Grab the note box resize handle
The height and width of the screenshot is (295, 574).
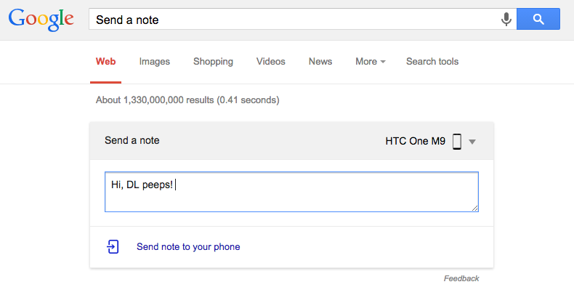(475, 209)
